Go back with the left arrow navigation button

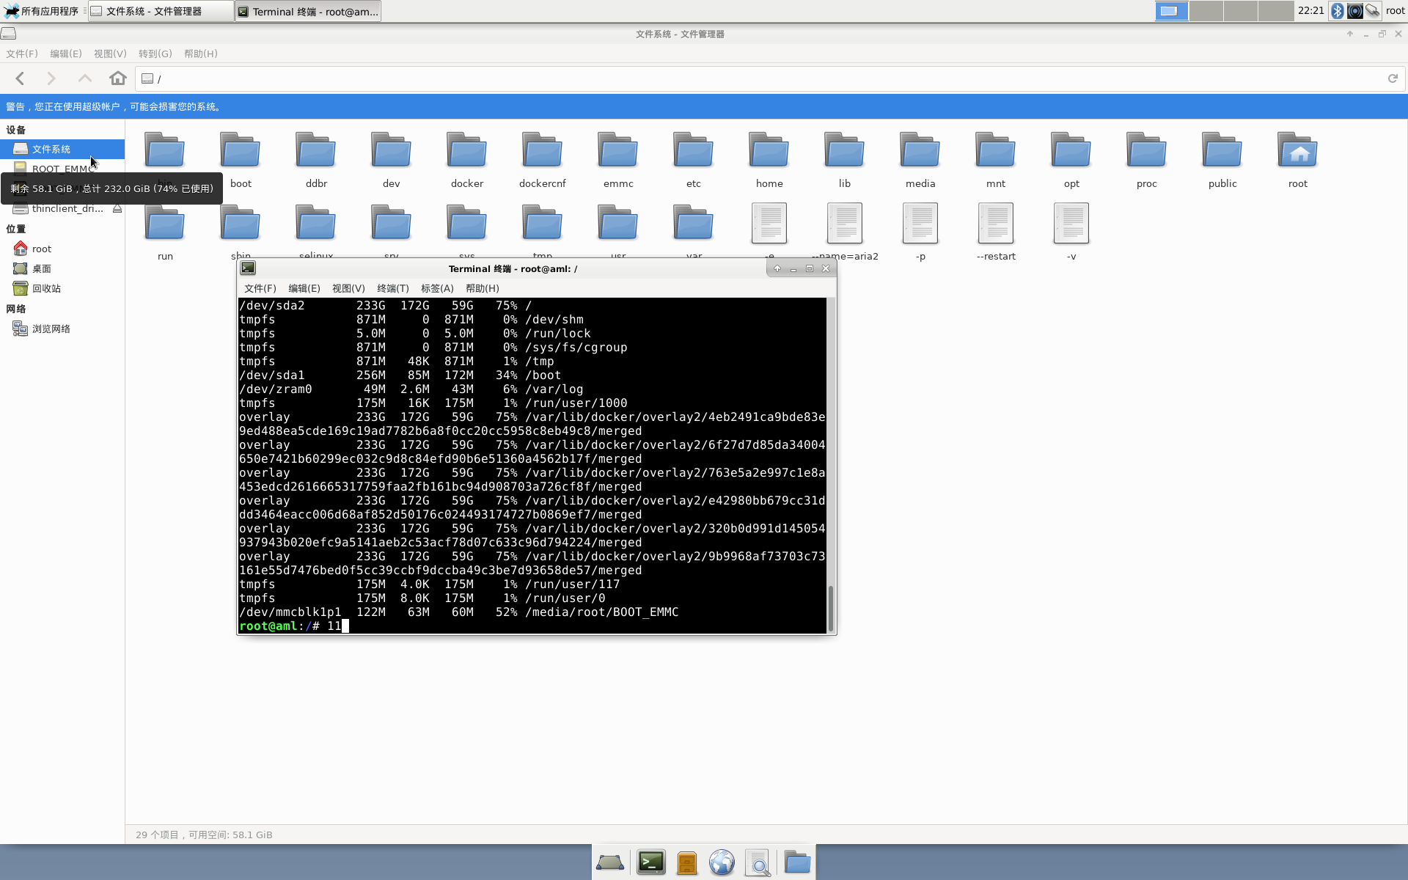tap(21, 78)
